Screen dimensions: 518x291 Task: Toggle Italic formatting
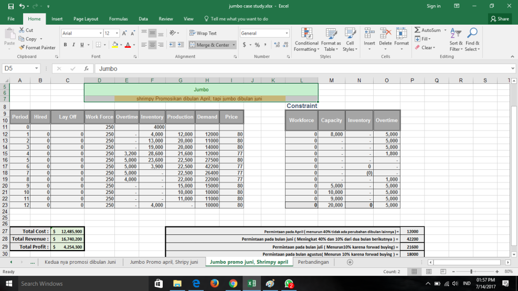tap(73, 45)
